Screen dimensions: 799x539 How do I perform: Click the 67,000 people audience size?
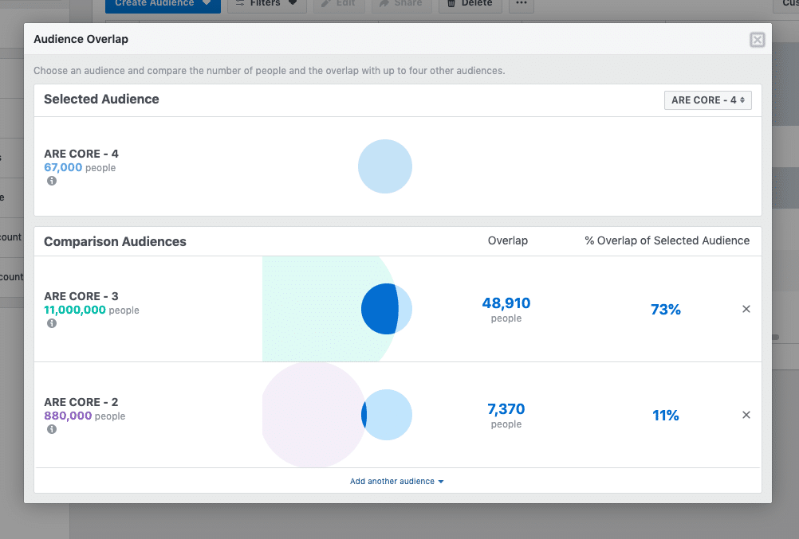tap(63, 168)
